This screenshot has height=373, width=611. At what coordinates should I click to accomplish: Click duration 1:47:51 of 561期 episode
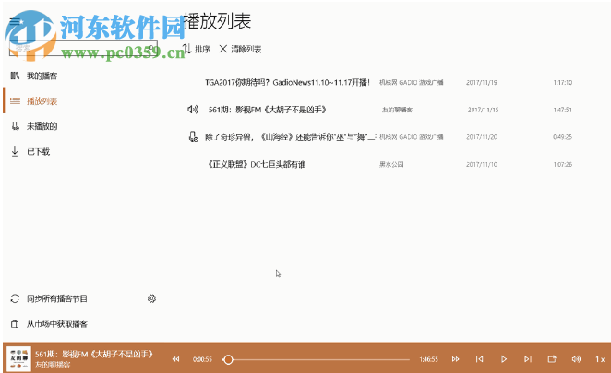(563, 110)
